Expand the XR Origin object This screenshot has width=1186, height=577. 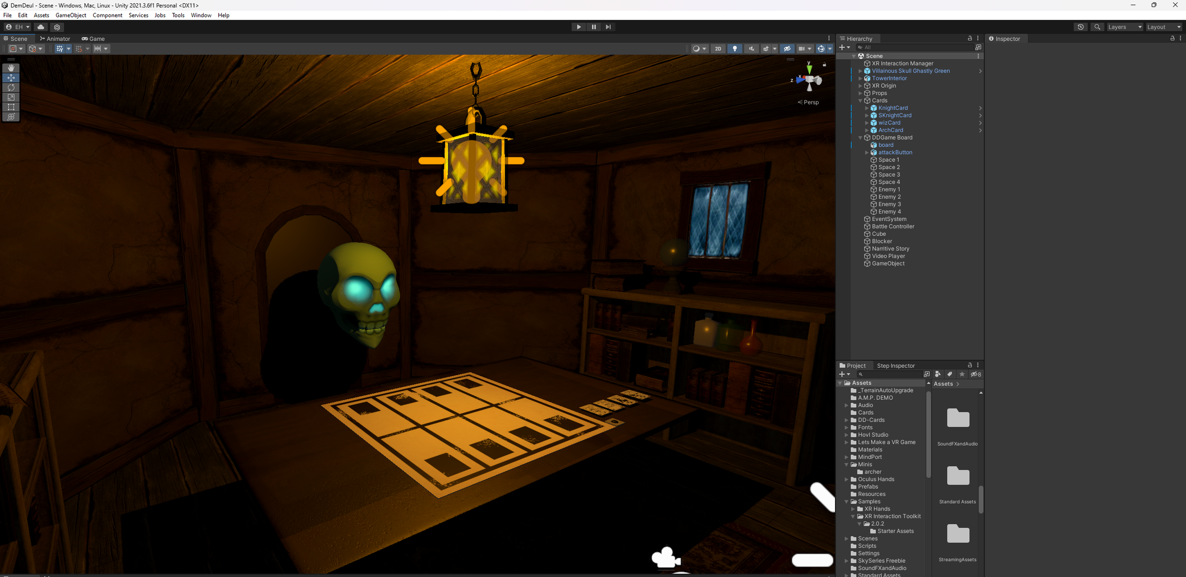(861, 86)
